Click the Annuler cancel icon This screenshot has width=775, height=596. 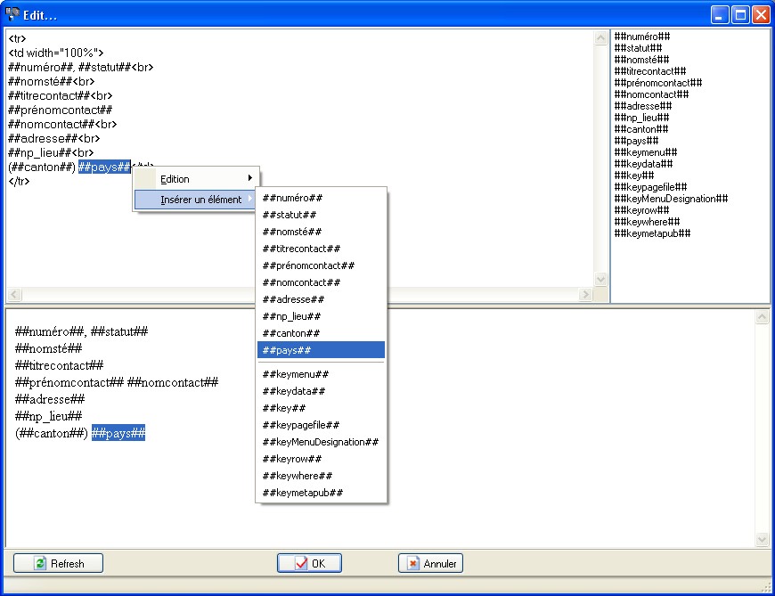(413, 563)
